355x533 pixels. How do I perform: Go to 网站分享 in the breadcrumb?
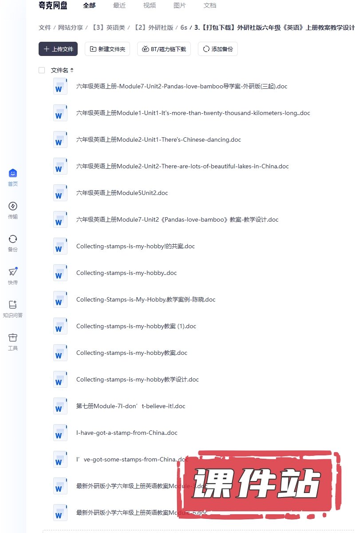pyautogui.click(x=71, y=28)
